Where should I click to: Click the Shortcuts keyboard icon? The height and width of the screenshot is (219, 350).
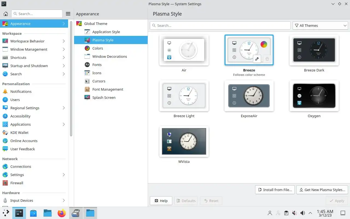pyautogui.click(x=5, y=57)
